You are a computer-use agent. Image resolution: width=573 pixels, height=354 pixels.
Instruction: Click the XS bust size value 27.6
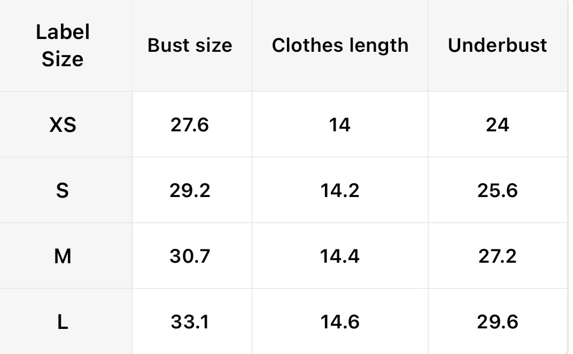click(x=190, y=125)
